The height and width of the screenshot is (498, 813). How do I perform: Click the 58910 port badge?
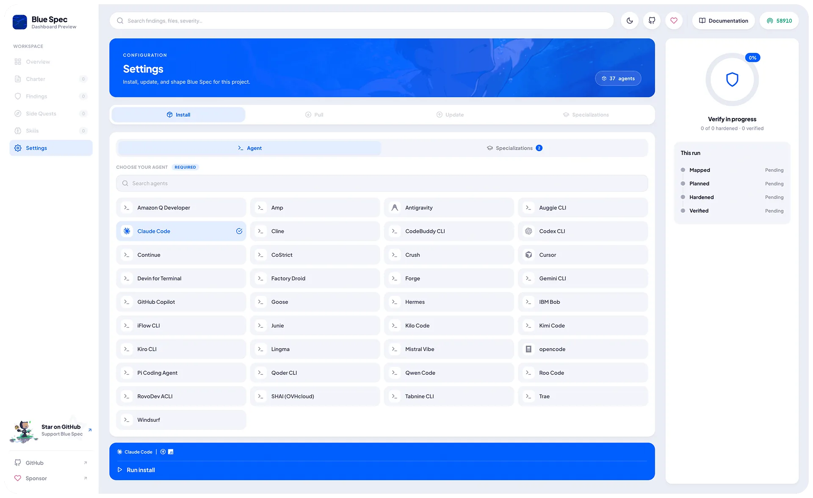(779, 20)
